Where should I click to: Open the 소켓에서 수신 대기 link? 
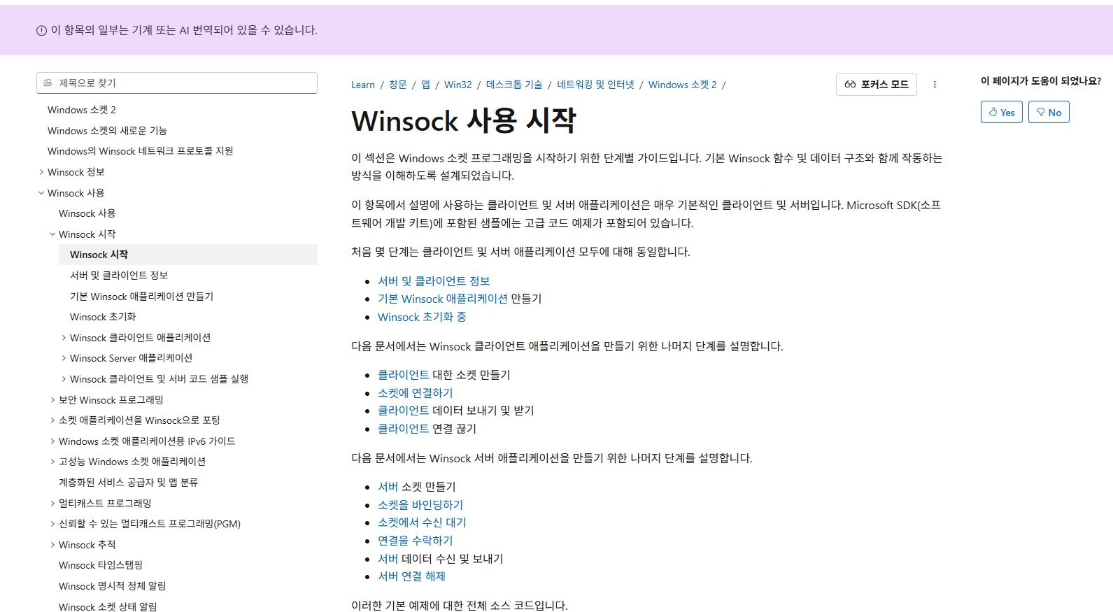point(422,522)
